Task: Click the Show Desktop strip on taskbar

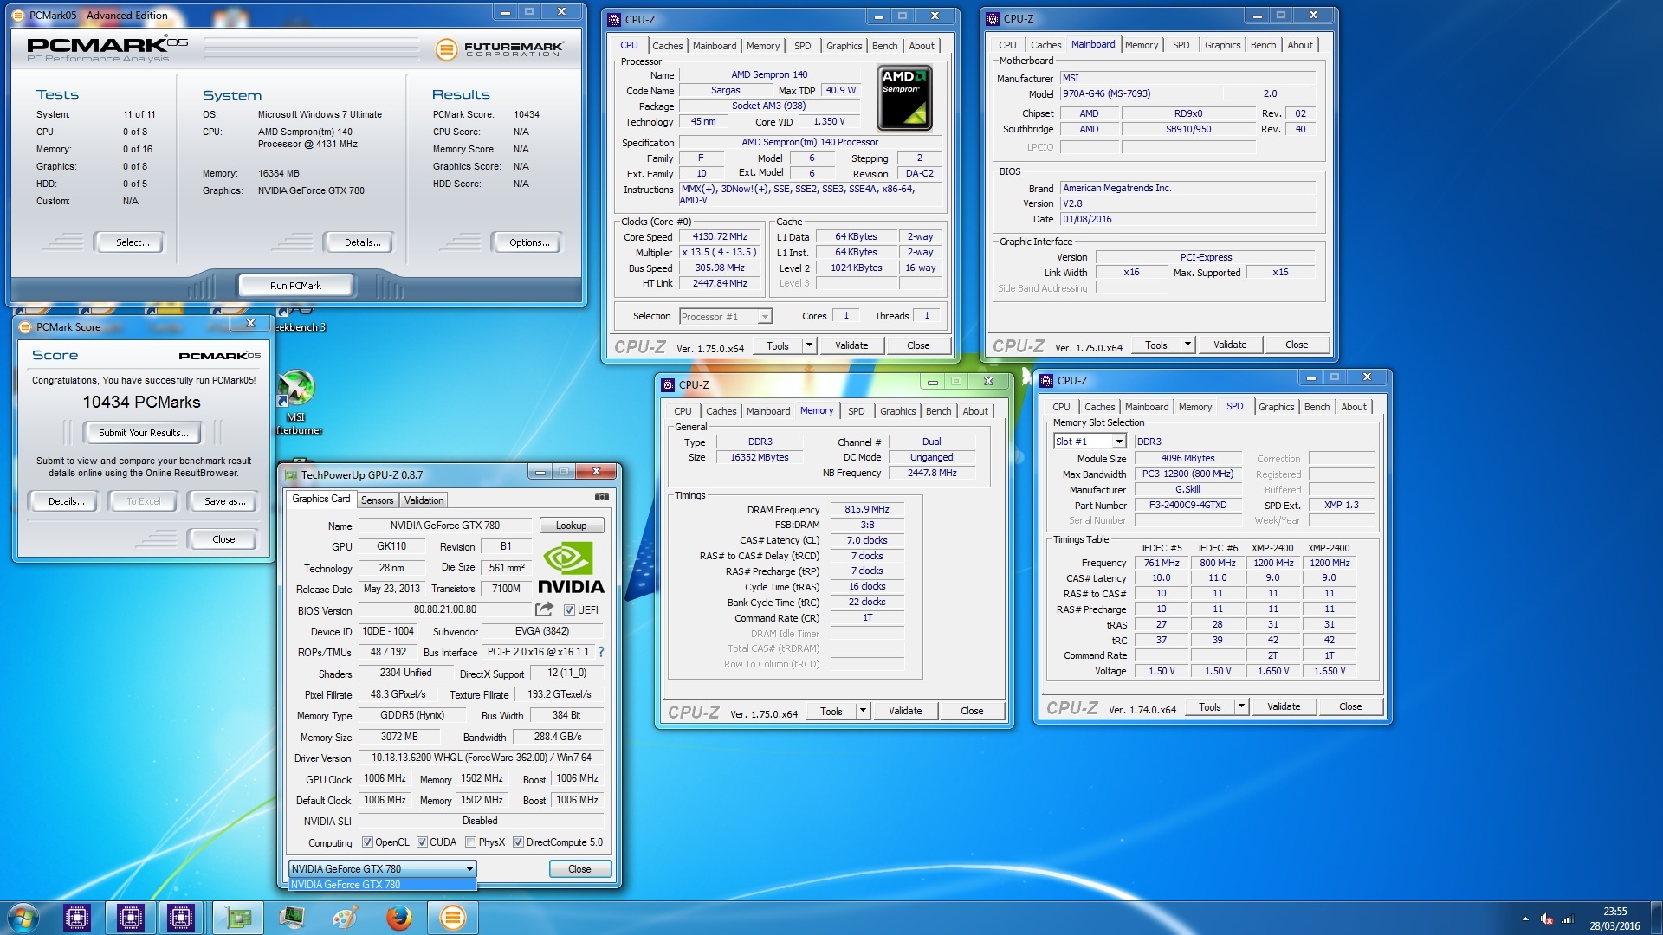Action: point(1656,918)
